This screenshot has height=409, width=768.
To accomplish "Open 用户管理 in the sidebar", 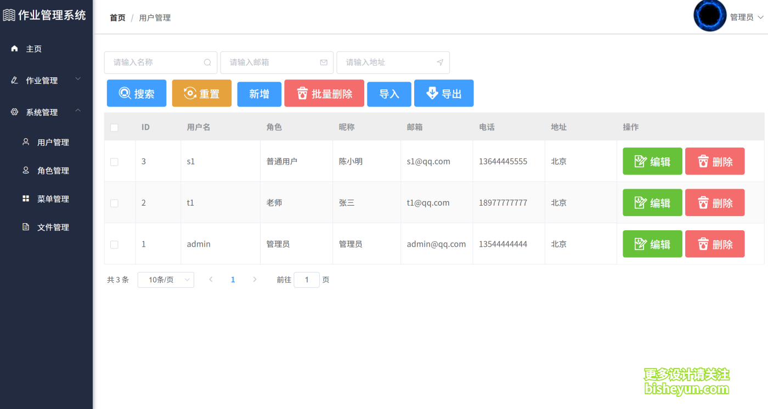I will click(46, 142).
